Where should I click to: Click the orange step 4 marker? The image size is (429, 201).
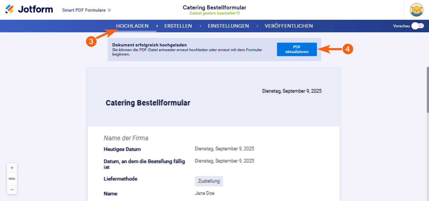coord(348,49)
